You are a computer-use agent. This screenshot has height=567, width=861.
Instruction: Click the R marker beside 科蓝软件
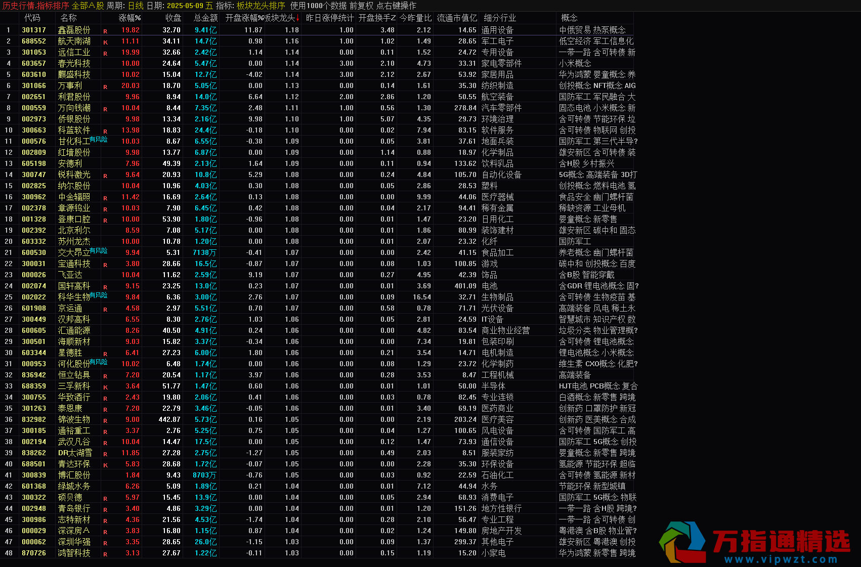(105, 132)
